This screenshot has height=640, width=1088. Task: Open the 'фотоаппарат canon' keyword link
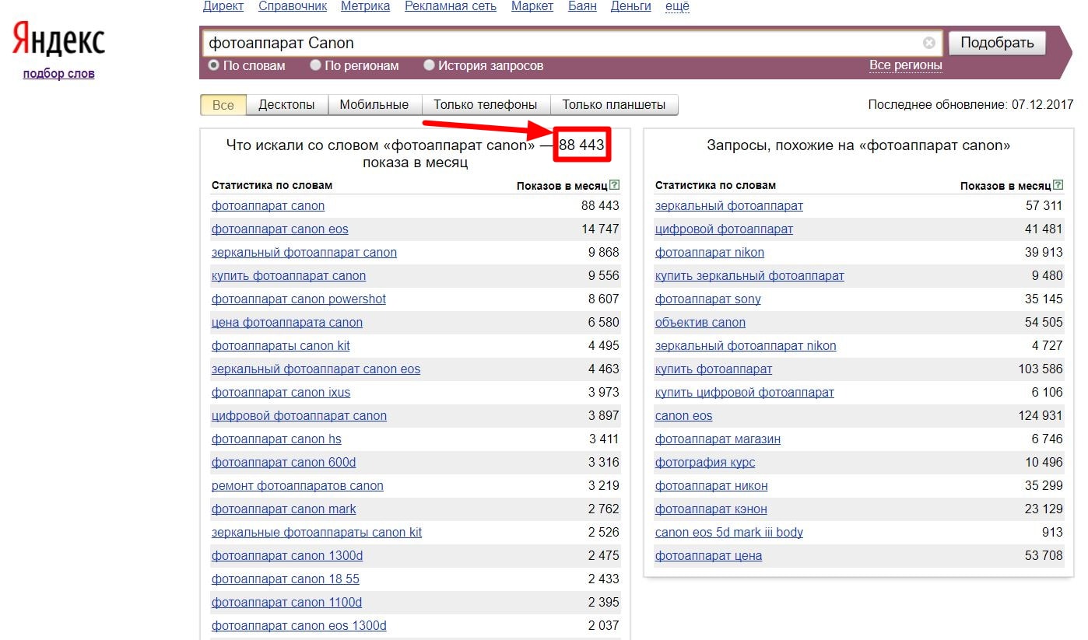268,206
